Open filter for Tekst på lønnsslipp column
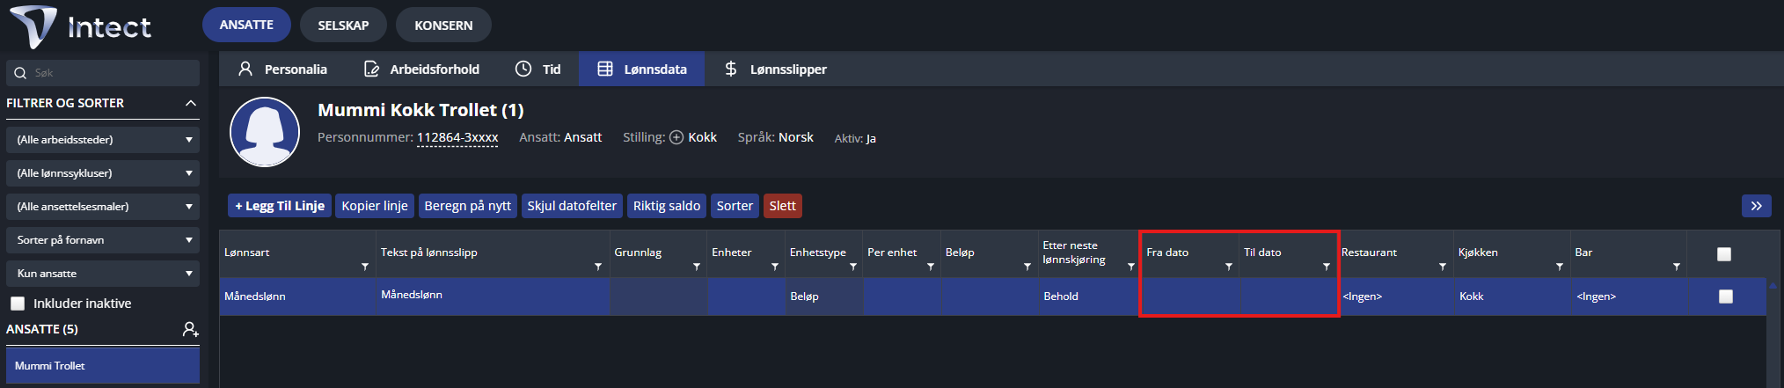1784x388 pixels. coord(598,267)
